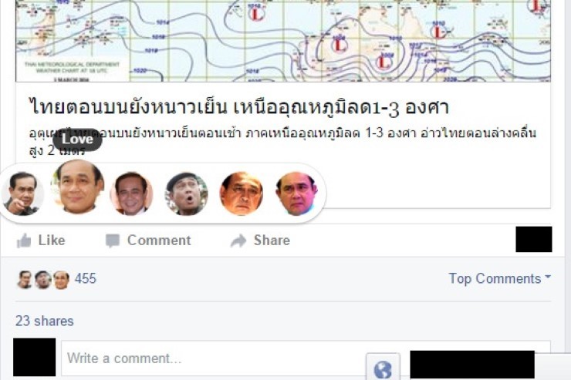Image resolution: width=571 pixels, height=380 pixels.
Task: Click the thumbs-up icon beside Like
Action: point(24,240)
